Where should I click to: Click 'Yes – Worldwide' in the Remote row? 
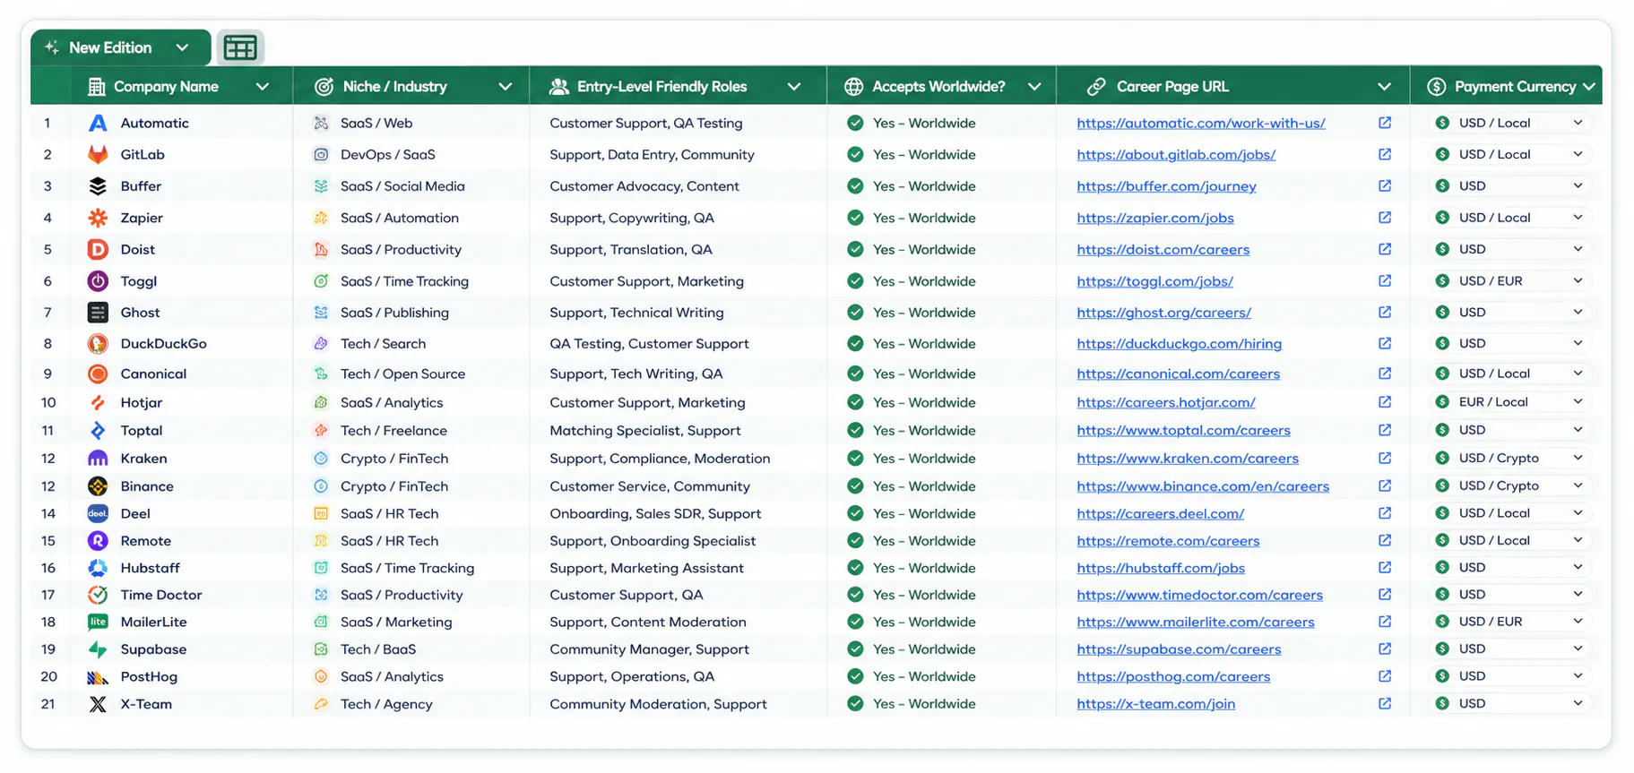[x=924, y=541]
